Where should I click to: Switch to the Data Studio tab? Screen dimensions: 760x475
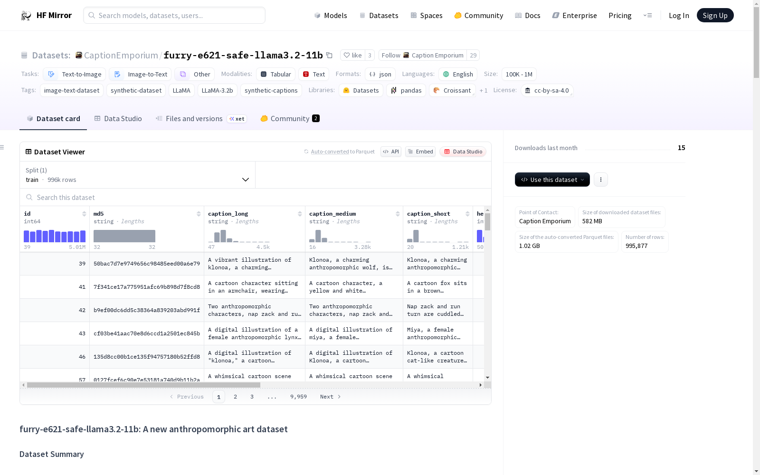118,119
